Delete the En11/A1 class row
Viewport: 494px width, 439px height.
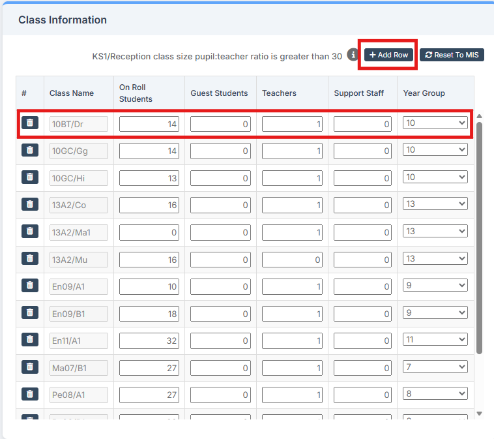pos(30,339)
